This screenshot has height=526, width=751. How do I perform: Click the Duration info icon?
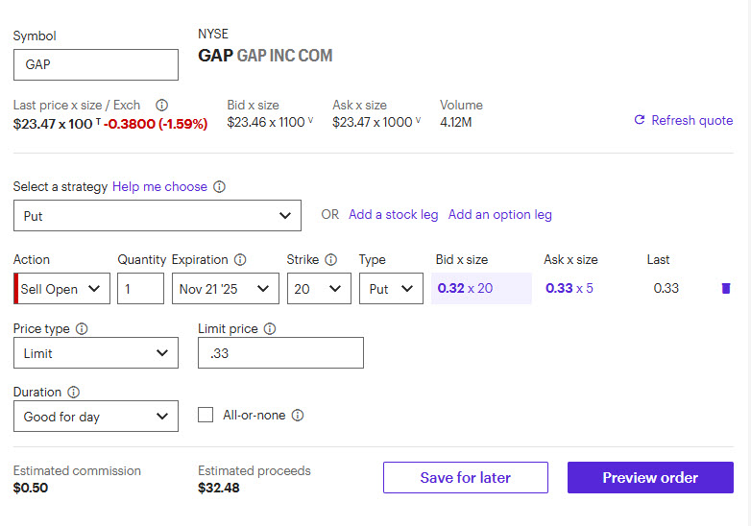(x=74, y=393)
